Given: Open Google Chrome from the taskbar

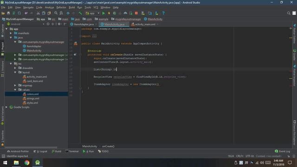Looking at the screenshot, I should click(27, 163).
